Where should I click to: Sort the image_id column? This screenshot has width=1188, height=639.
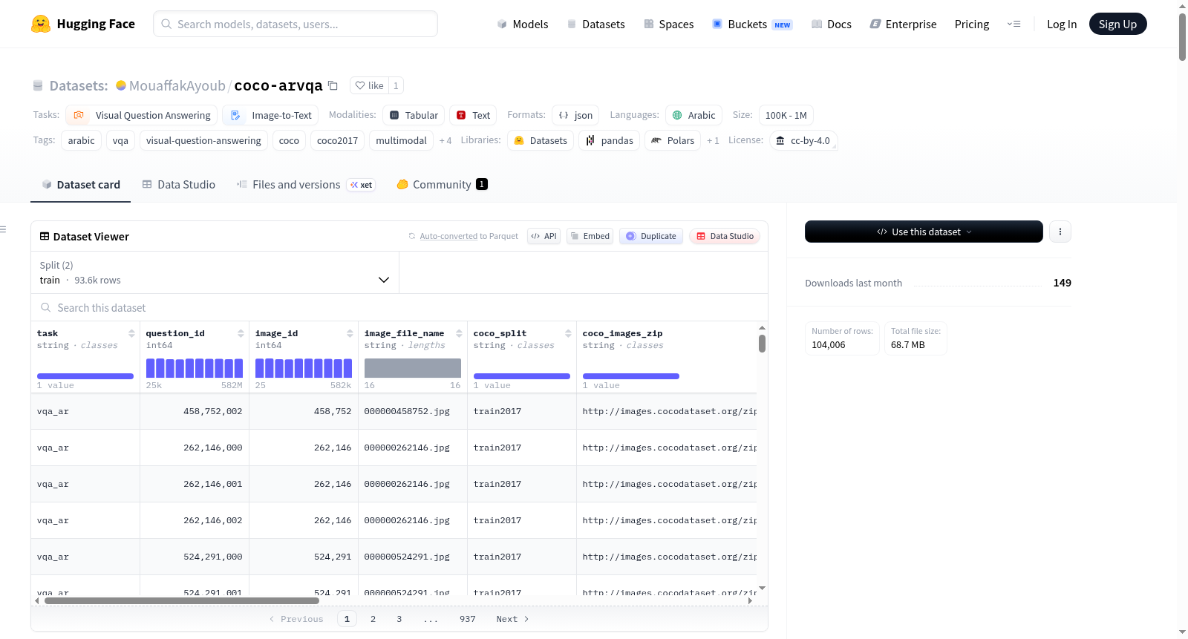[350, 333]
